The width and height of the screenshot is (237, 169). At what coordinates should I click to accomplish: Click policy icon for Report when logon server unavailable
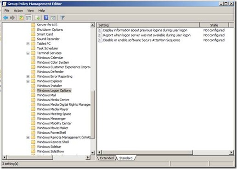(x=100, y=35)
